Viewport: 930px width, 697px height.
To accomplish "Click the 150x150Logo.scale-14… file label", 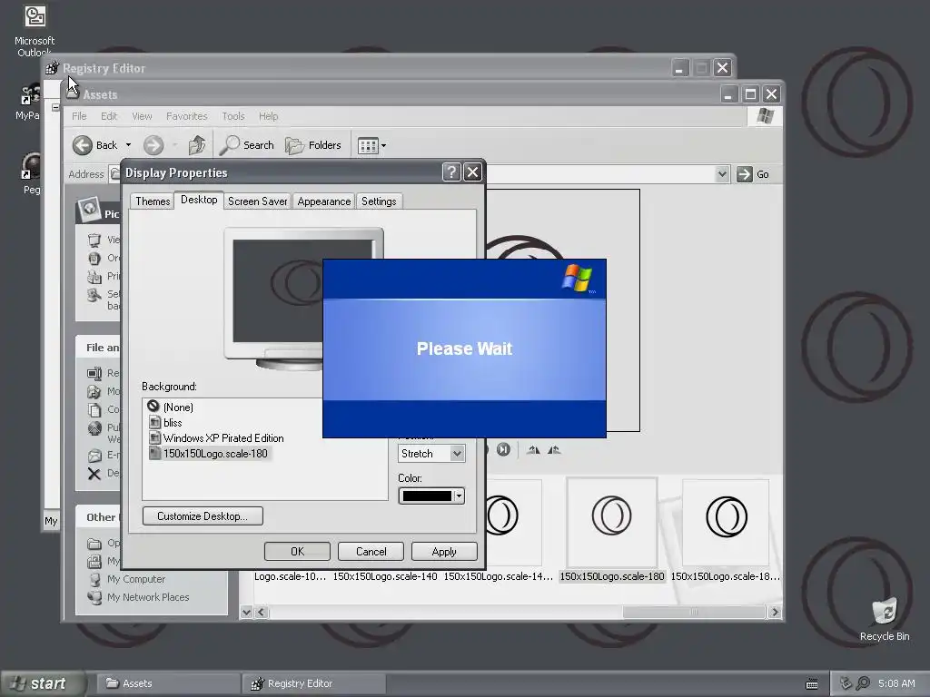I will pyautogui.click(x=499, y=576).
